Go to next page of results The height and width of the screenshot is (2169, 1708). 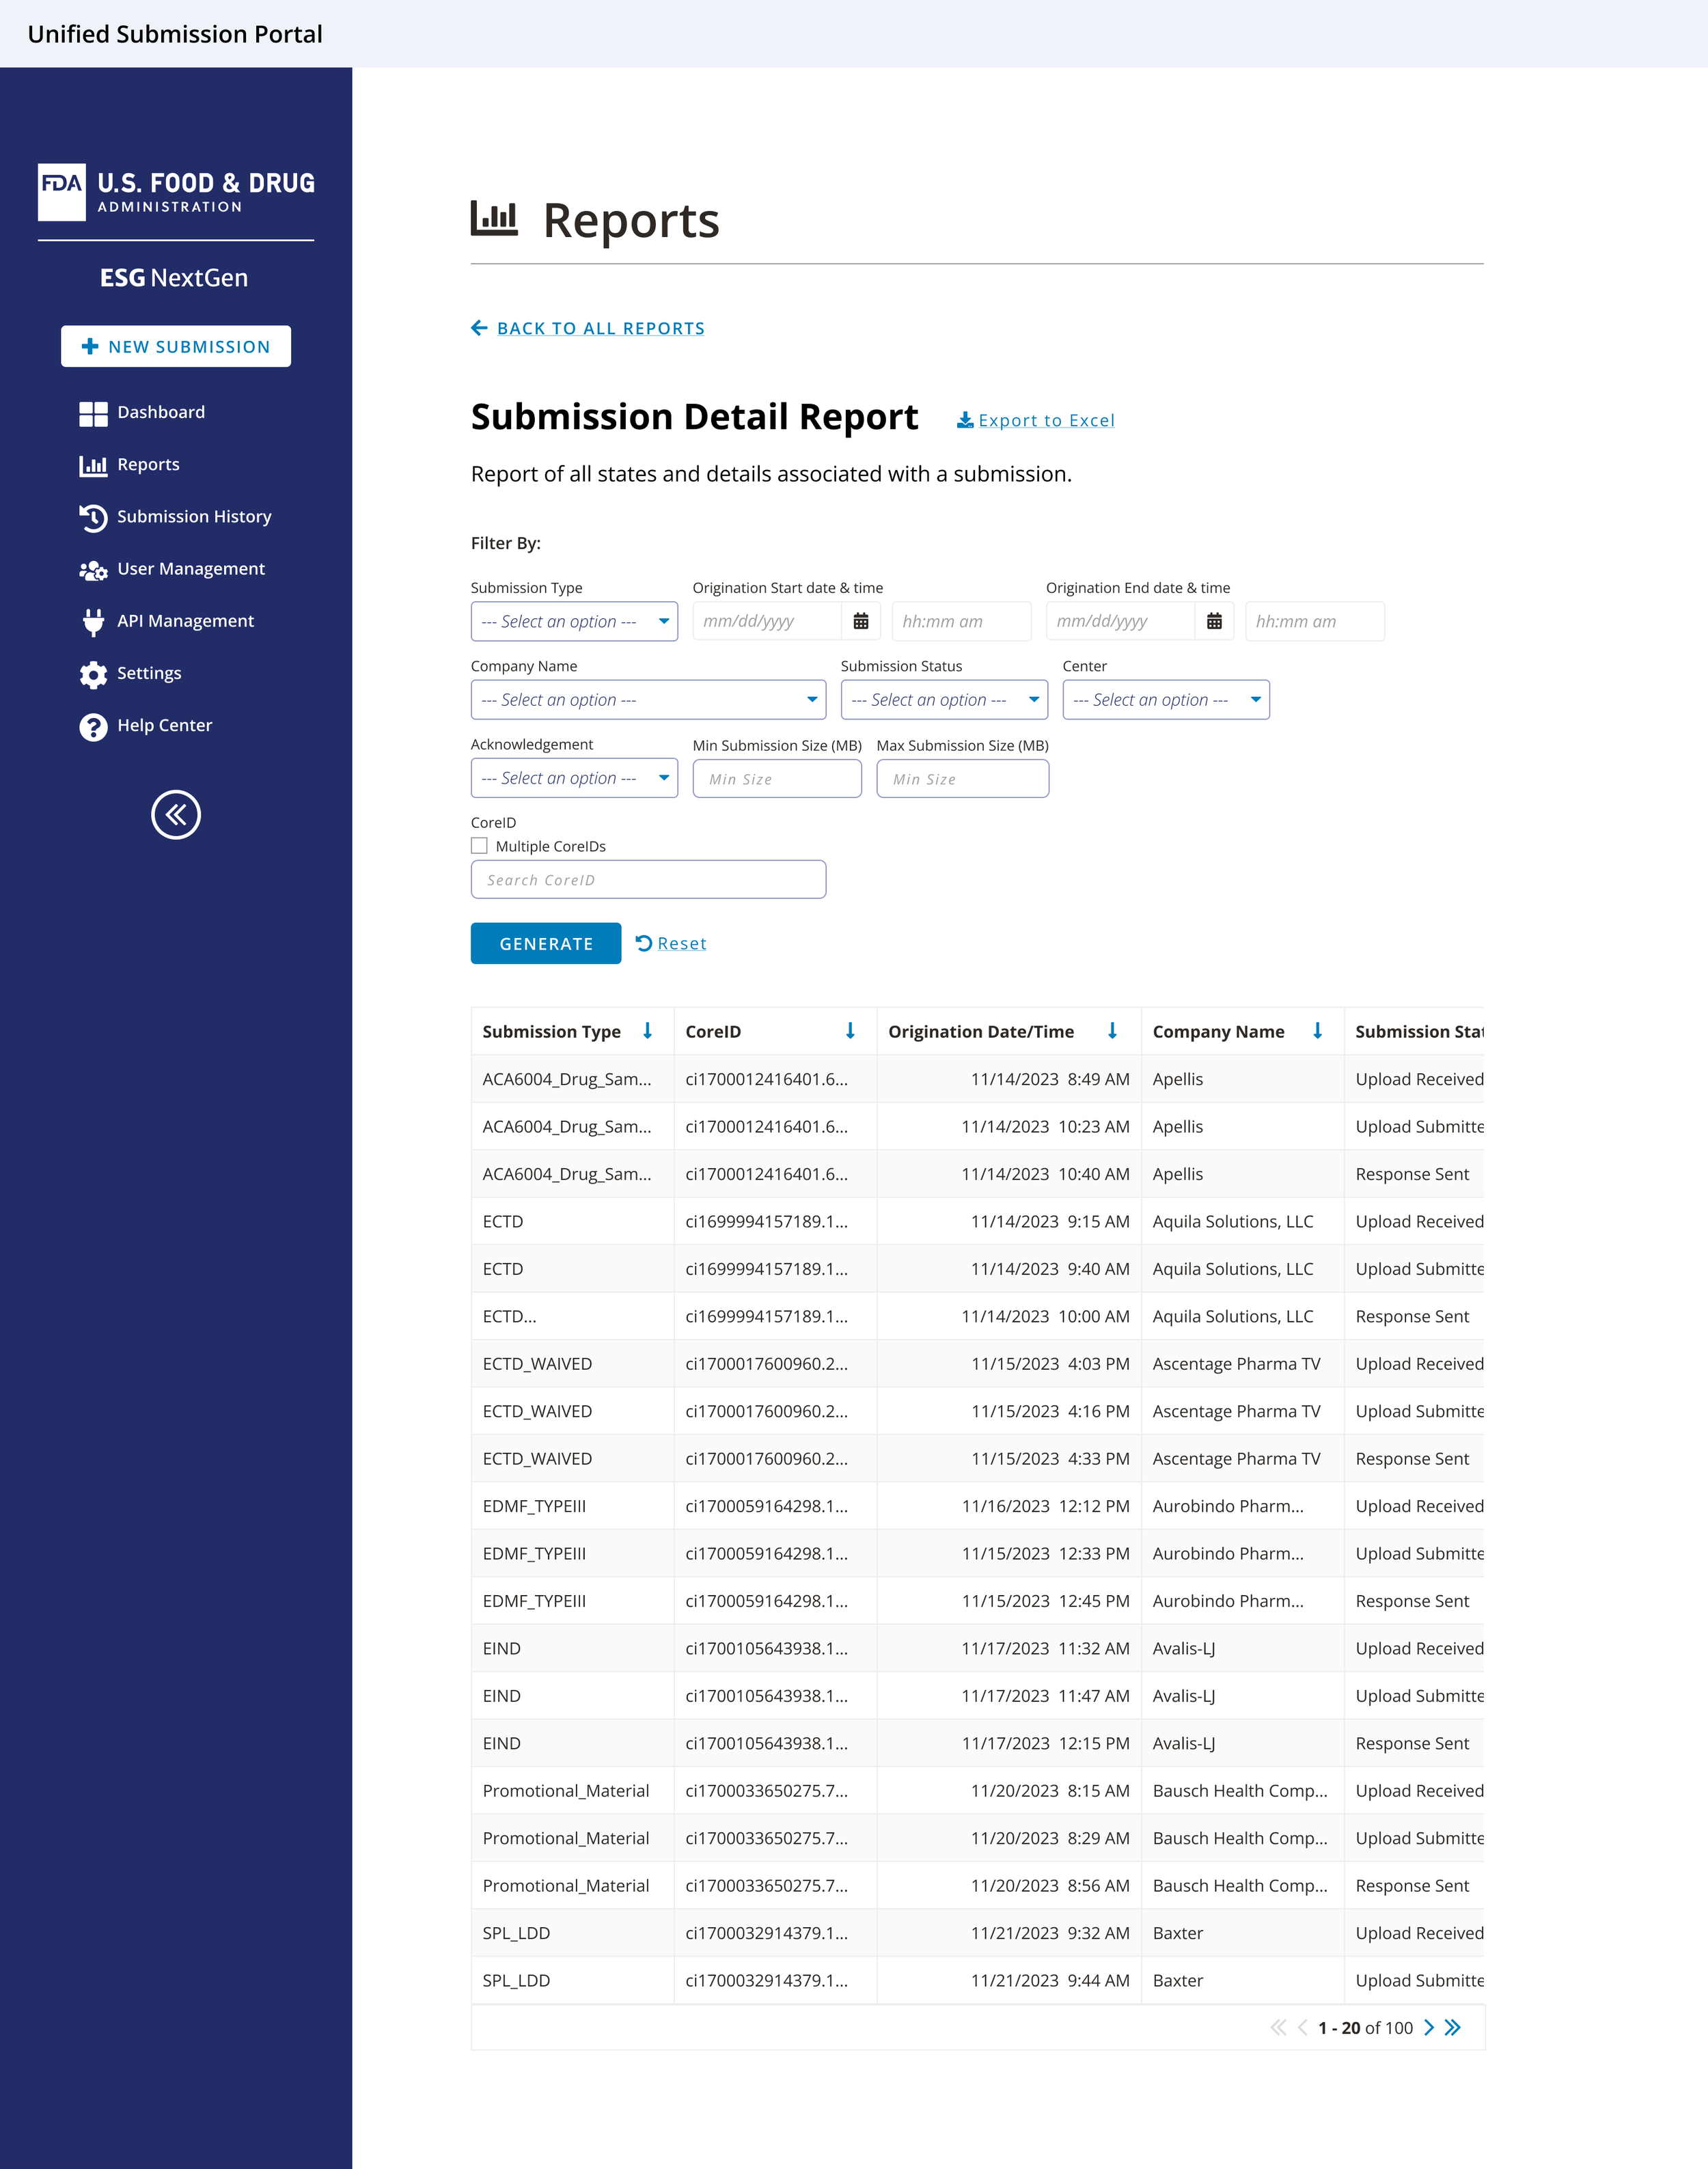[1429, 2027]
